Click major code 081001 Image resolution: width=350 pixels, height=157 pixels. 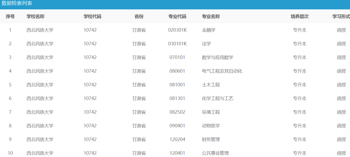point(177,85)
